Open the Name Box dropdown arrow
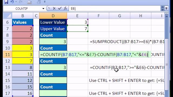This screenshot has width=173, height=97. tap(43, 9)
